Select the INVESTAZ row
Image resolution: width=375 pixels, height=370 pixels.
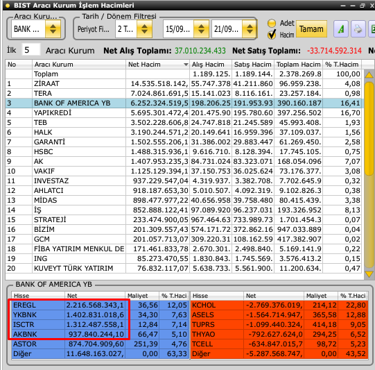pyautogui.click(x=184, y=180)
